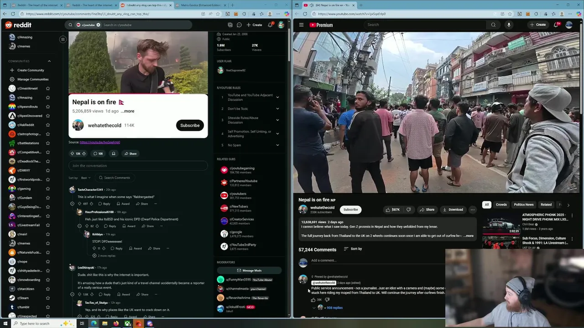Favorite r/battlestations with its star
The image size is (584, 328).
(48, 143)
